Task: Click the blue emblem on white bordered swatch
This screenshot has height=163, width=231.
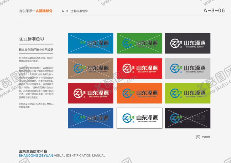Action: pos(126,118)
